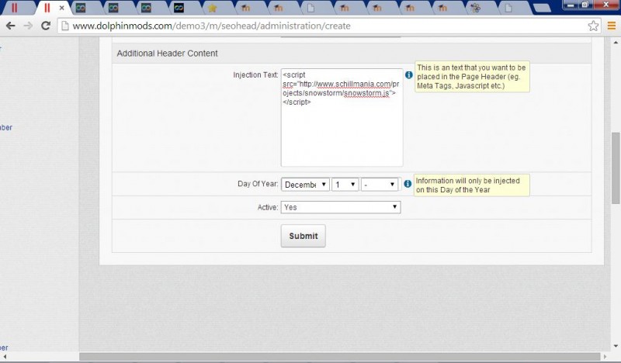Click the vertical scrollbar thumb
The image size is (621, 363).
click(616, 168)
